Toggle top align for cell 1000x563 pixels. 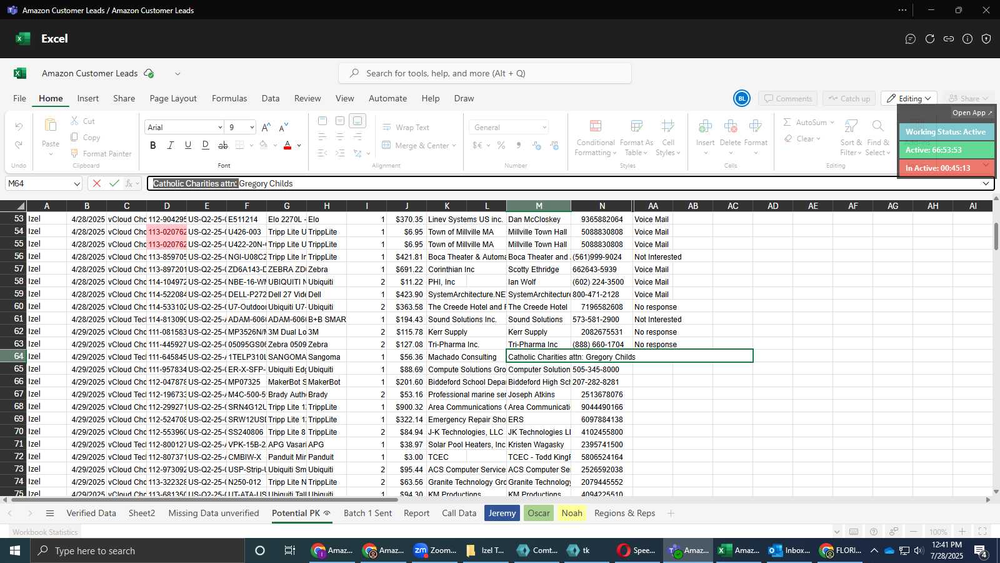pos(322,121)
